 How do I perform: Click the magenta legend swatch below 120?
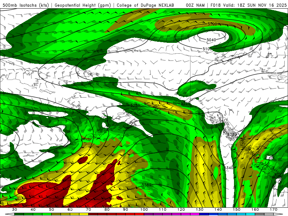point(186,214)
